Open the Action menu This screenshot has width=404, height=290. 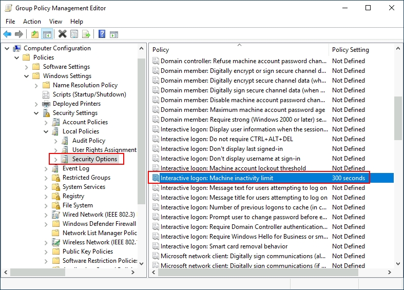click(x=32, y=22)
